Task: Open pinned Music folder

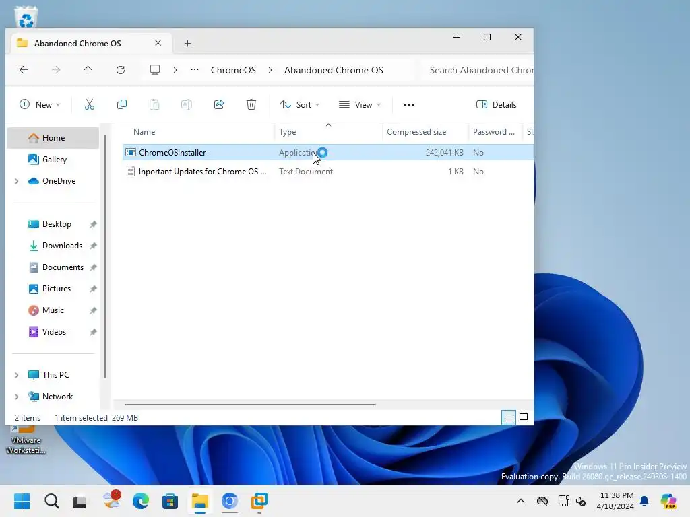Action: click(53, 310)
